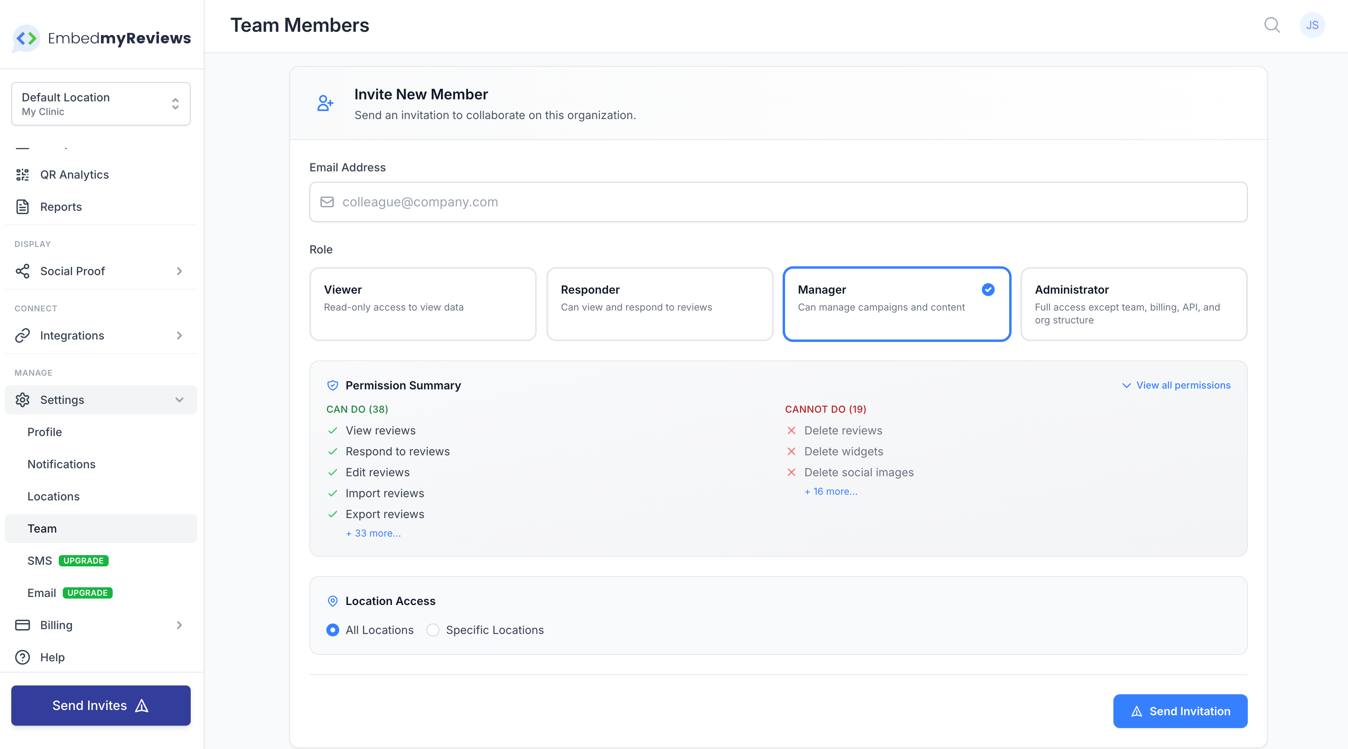This screenshot has width=1348, height=749.
Task: Click the Billing card icon
Action: coord(23,625)
